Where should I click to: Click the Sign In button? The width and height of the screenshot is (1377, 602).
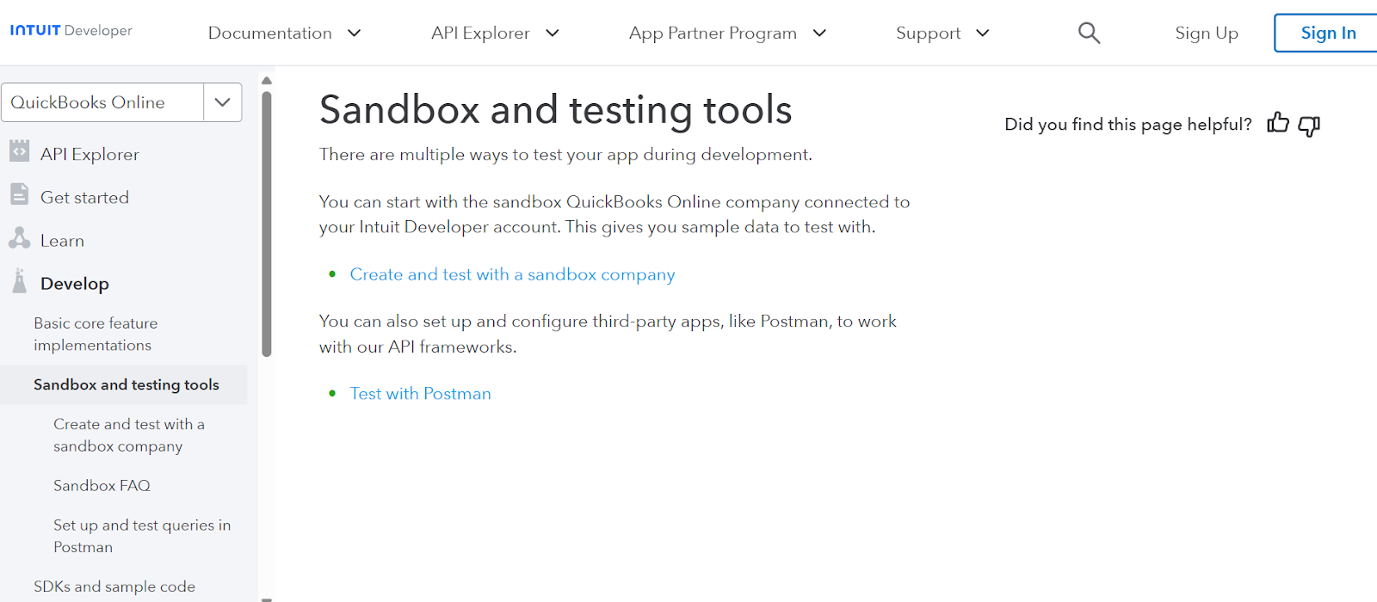click(1328, 33)
